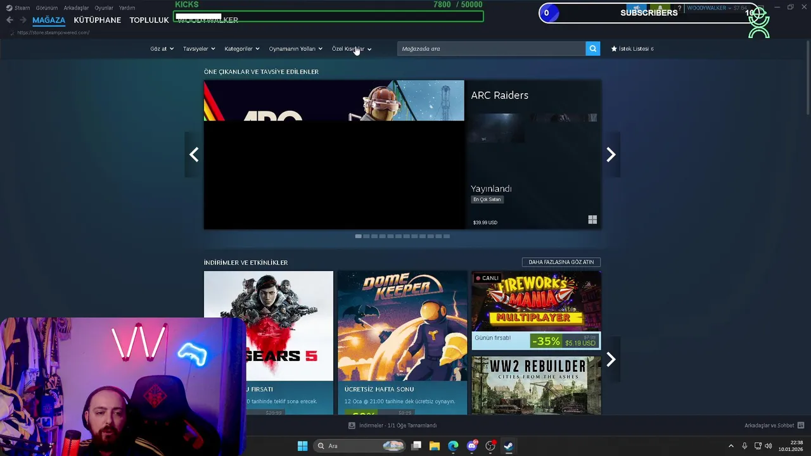
Task: Click the taskbar Ara search box
Action: click(359, 446)
